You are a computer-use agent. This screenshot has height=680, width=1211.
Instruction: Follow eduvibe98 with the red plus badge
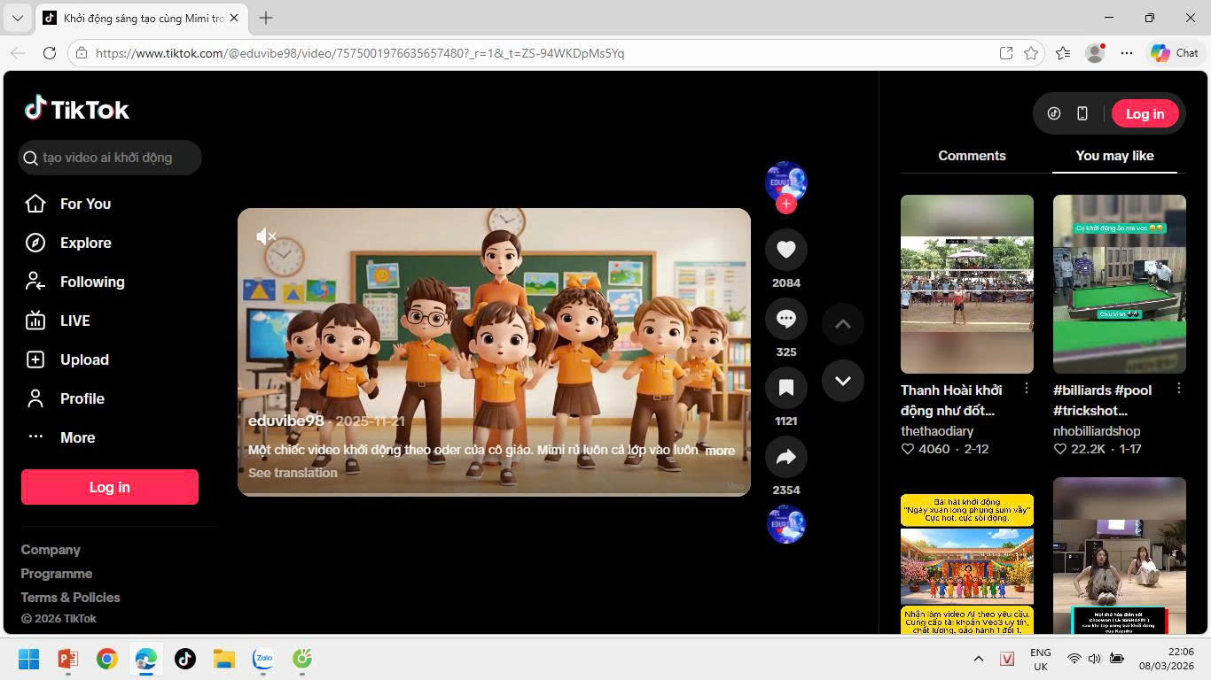point(785,205)
